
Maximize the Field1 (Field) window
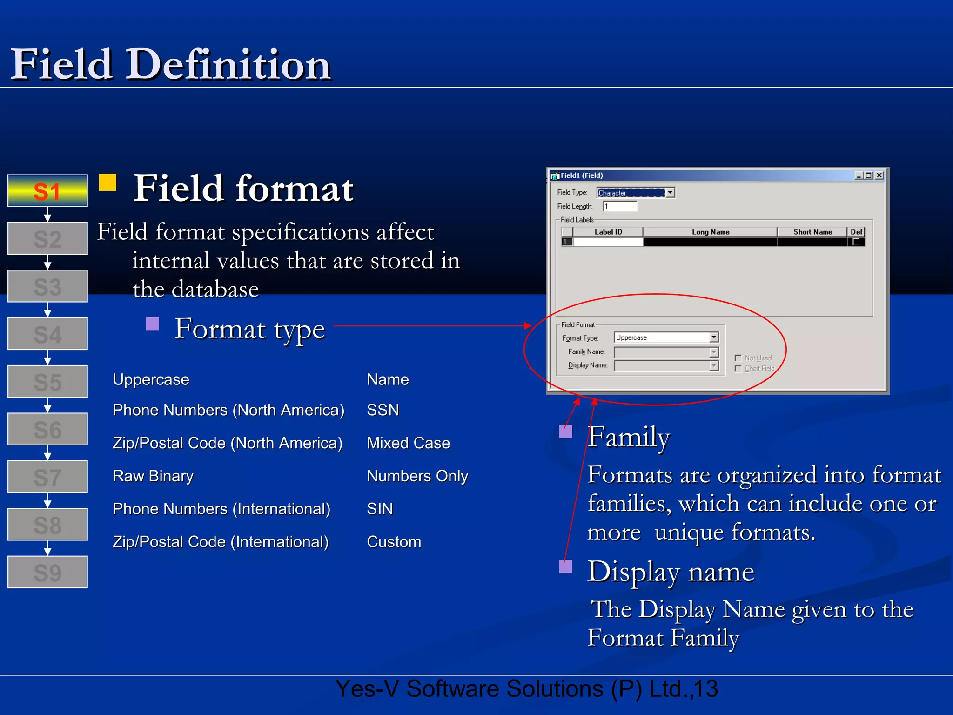coord(868,175)
